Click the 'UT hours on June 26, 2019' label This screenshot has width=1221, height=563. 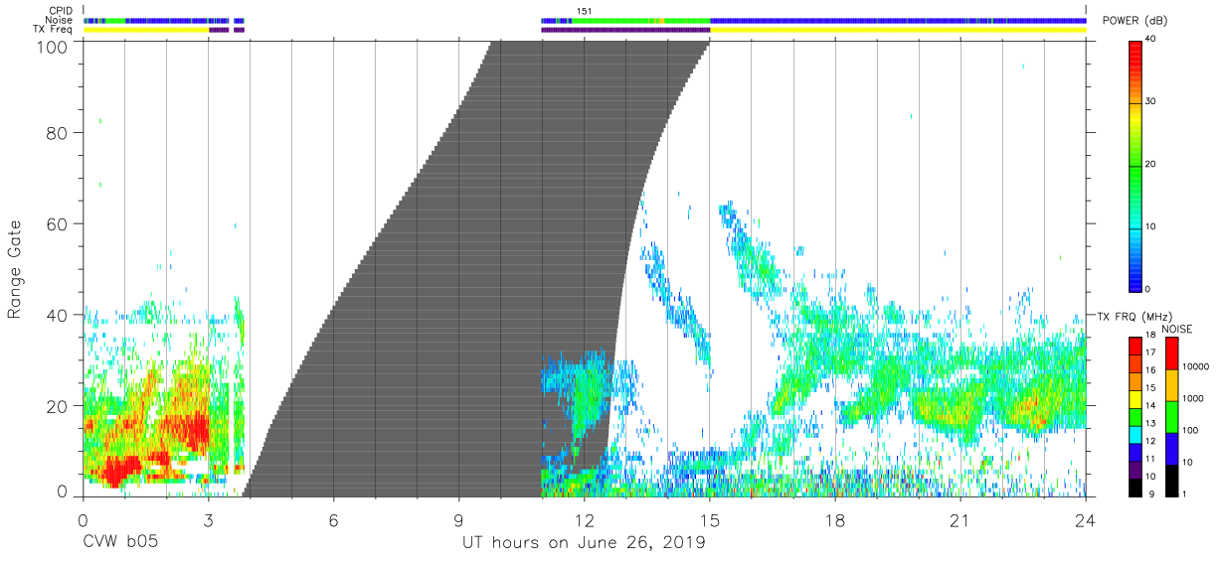584,543
